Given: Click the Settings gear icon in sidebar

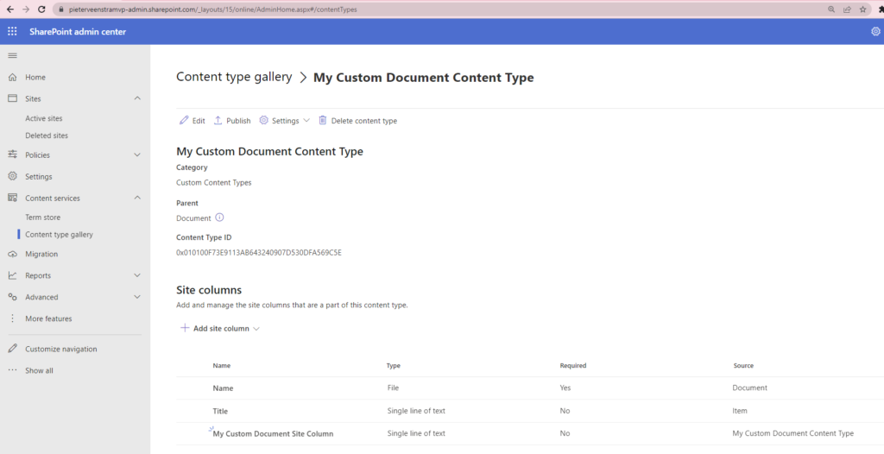Looking at the screenshot, I should tap(12, 176).
